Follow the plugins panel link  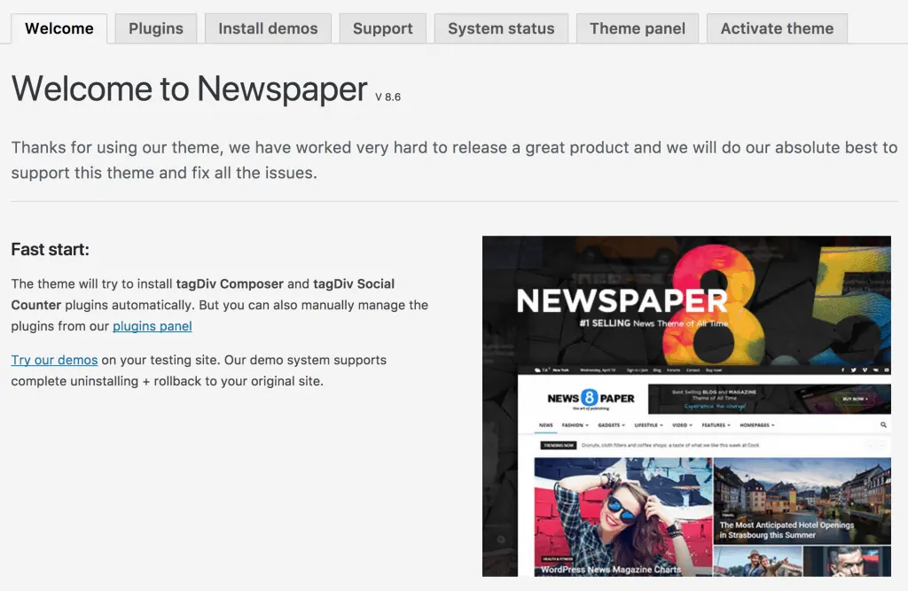click(x=153, y=326)
